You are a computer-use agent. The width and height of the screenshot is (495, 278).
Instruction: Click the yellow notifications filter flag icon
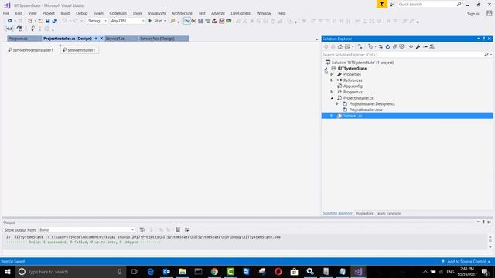[x=381, y=4]
